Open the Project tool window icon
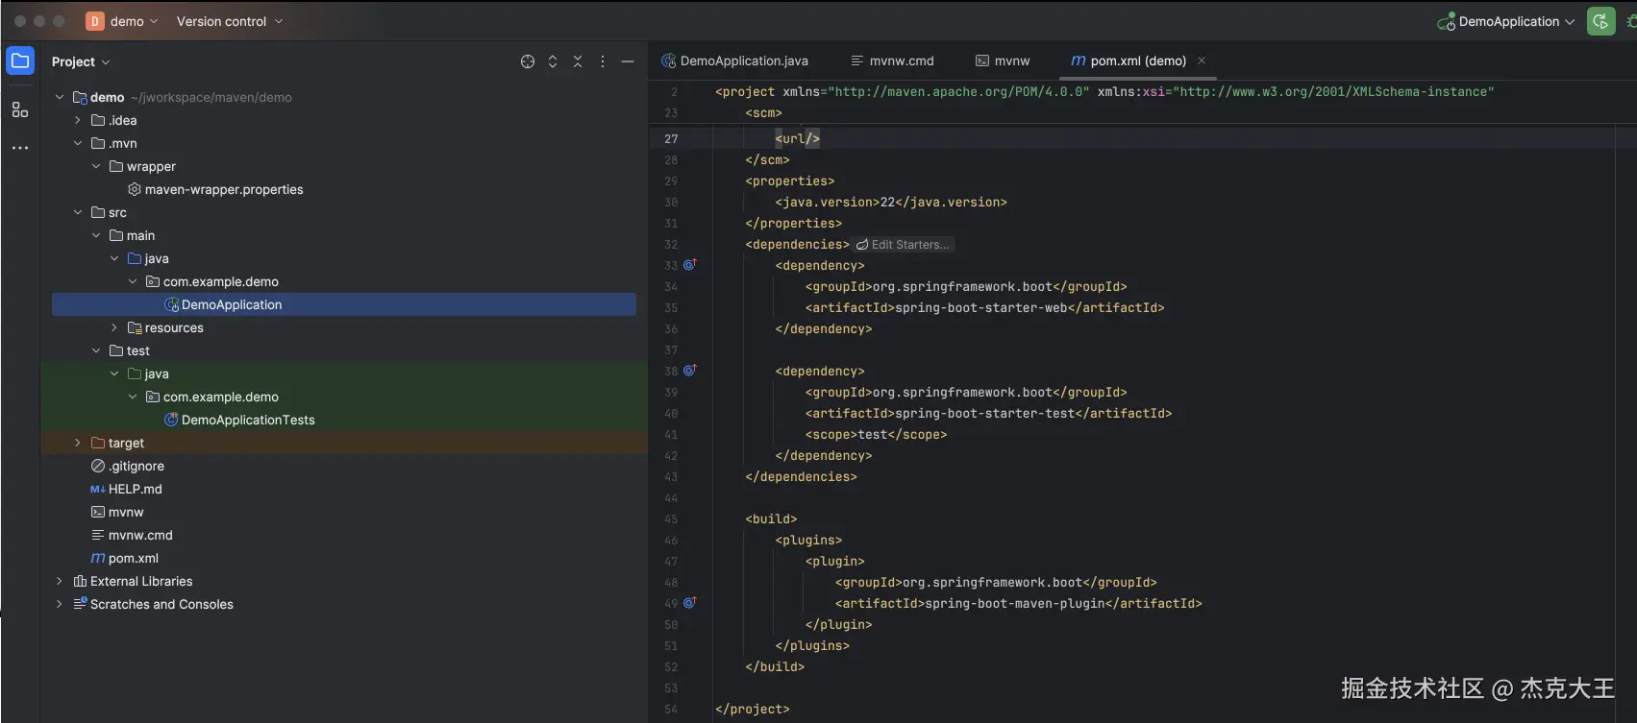 [20, 61]
